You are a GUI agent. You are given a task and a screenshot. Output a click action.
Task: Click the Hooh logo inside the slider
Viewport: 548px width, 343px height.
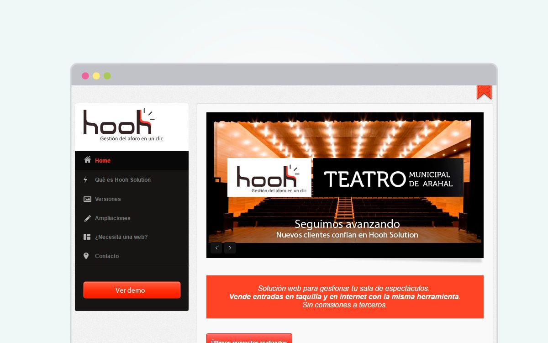click(269, 178)
